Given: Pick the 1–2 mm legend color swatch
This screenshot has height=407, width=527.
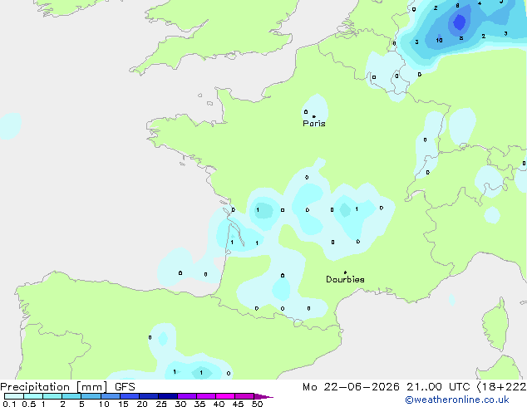Looking at the screenshot, I should (52, 396).
